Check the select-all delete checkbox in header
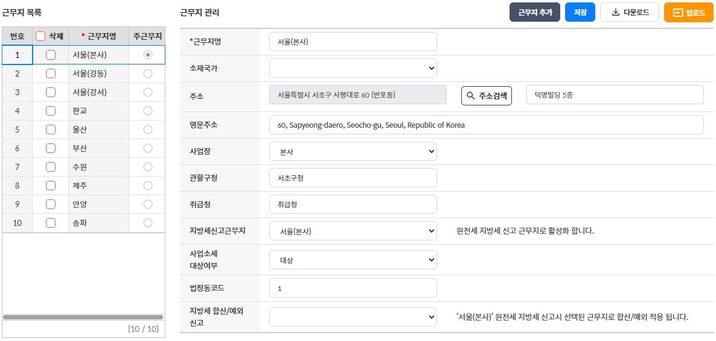 (x=40, y=36)
